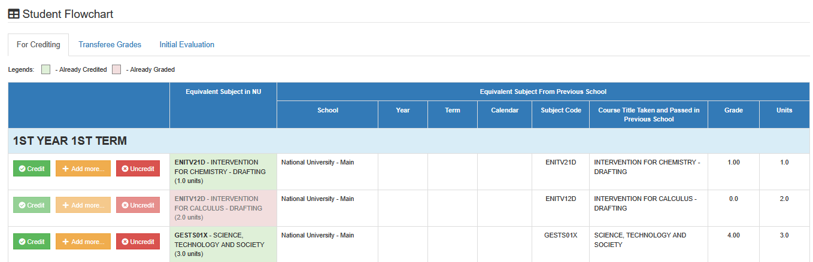813x262 pixels.
Task: Click the Year column header
Action: tap(403, 114)
